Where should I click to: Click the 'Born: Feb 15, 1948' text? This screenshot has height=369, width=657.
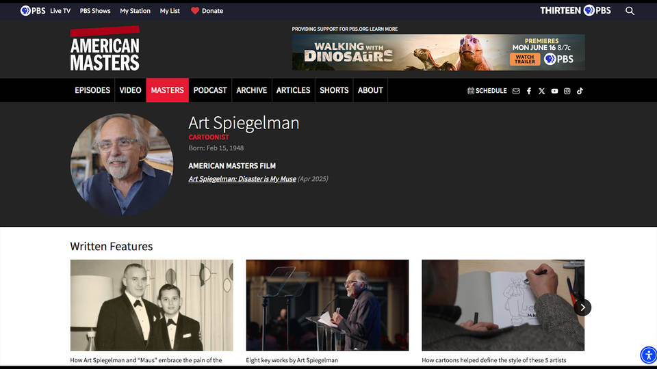click(216, 148)
